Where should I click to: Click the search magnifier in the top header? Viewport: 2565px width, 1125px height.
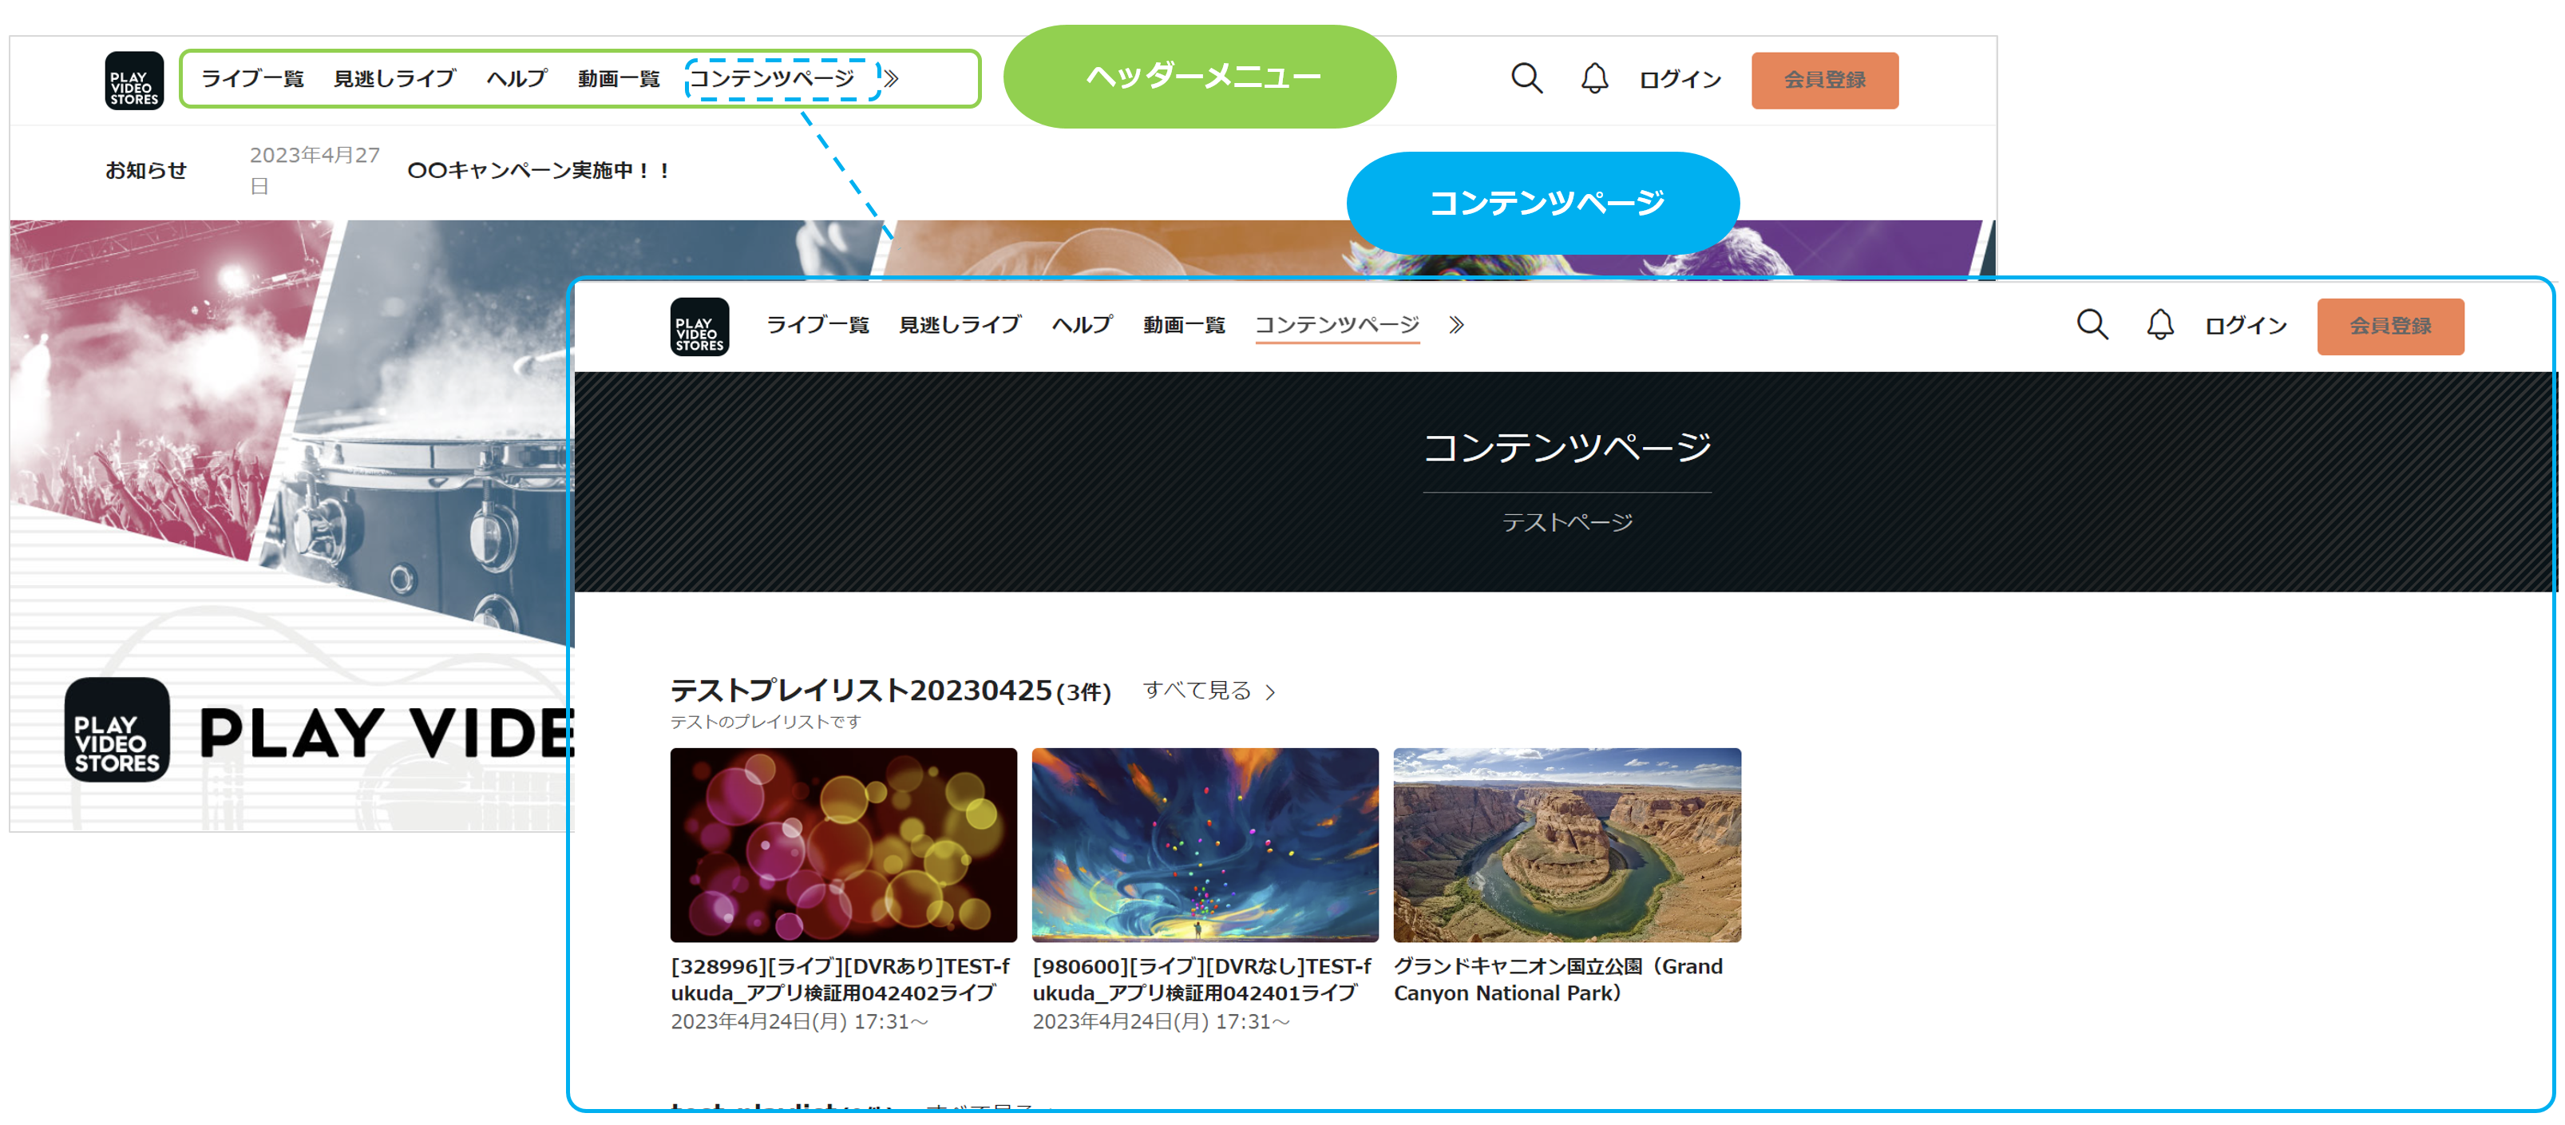(x=1526, y=79)
